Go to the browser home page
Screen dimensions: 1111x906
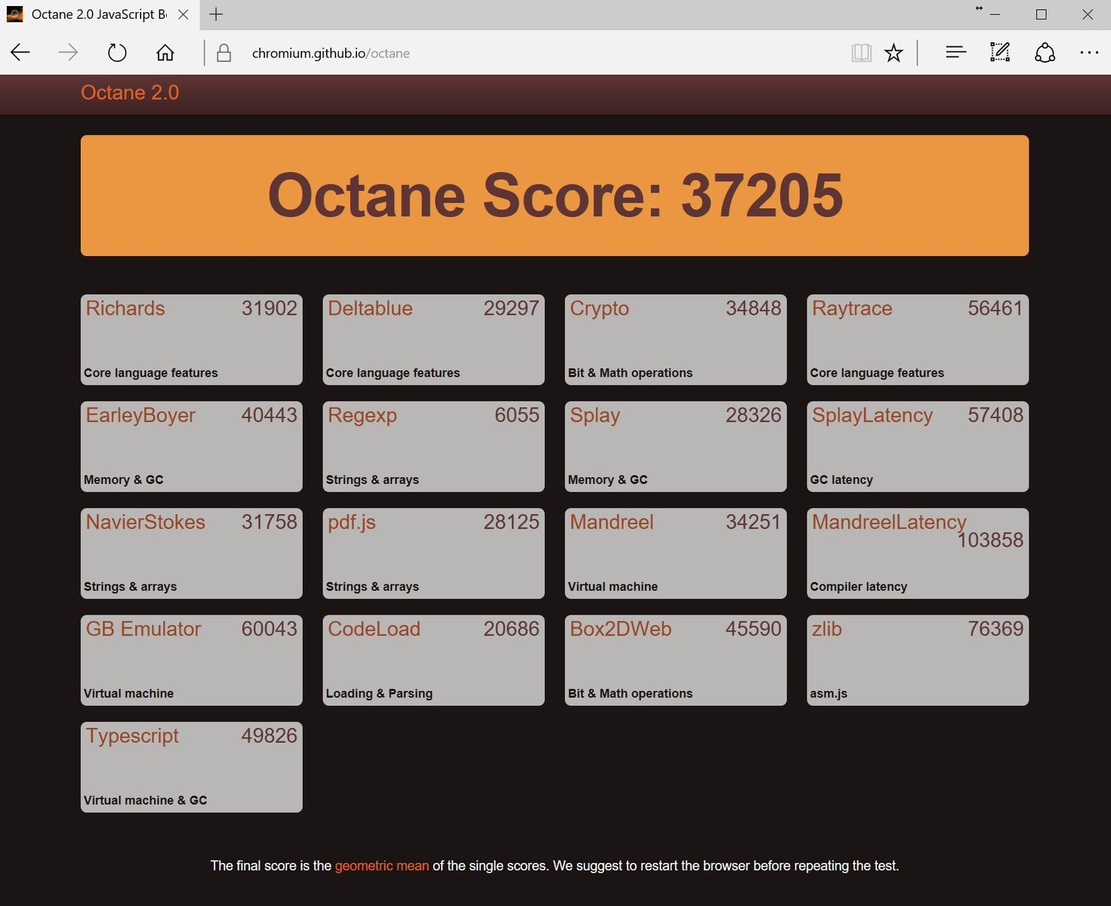point(165,53)
